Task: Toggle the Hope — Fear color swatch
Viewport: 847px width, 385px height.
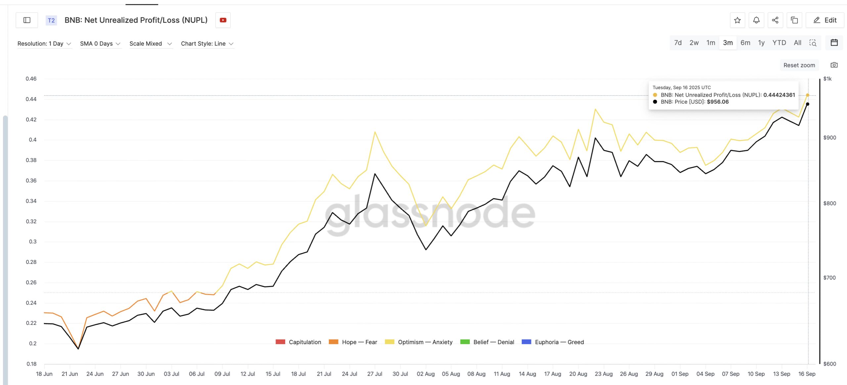Action: (333, 342)
